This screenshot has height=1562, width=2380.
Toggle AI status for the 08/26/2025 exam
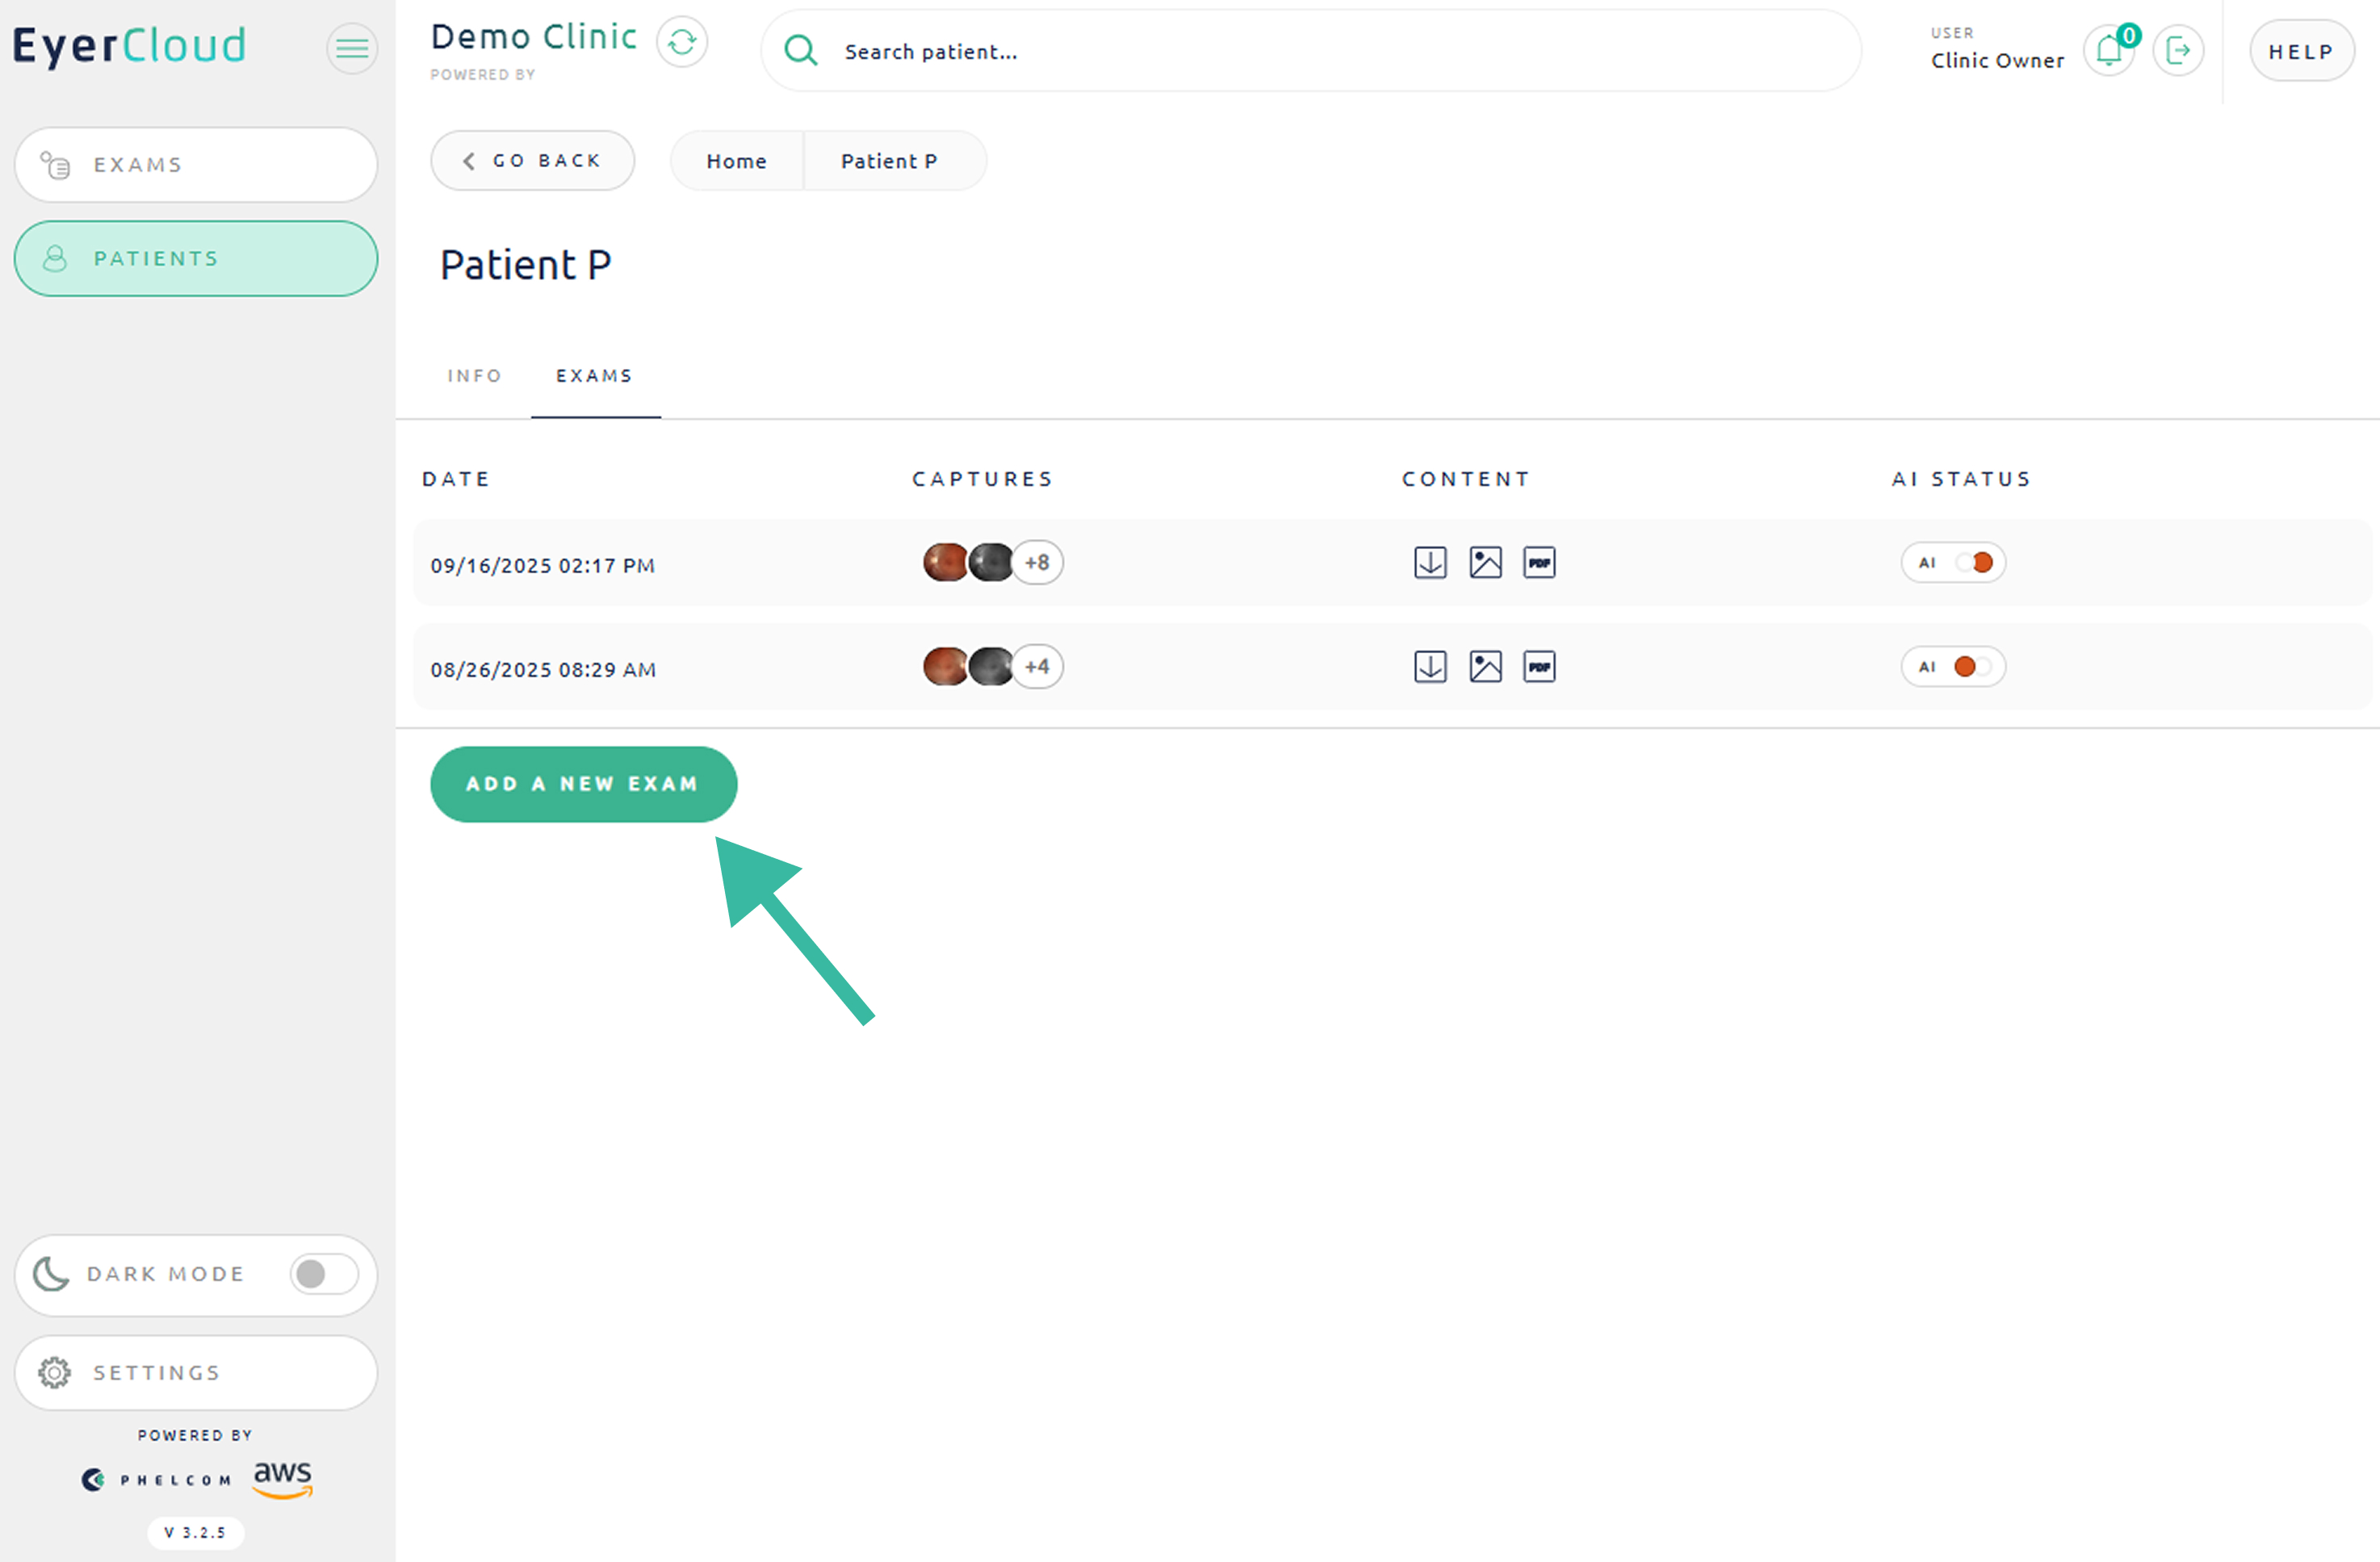click(1973, 667)
